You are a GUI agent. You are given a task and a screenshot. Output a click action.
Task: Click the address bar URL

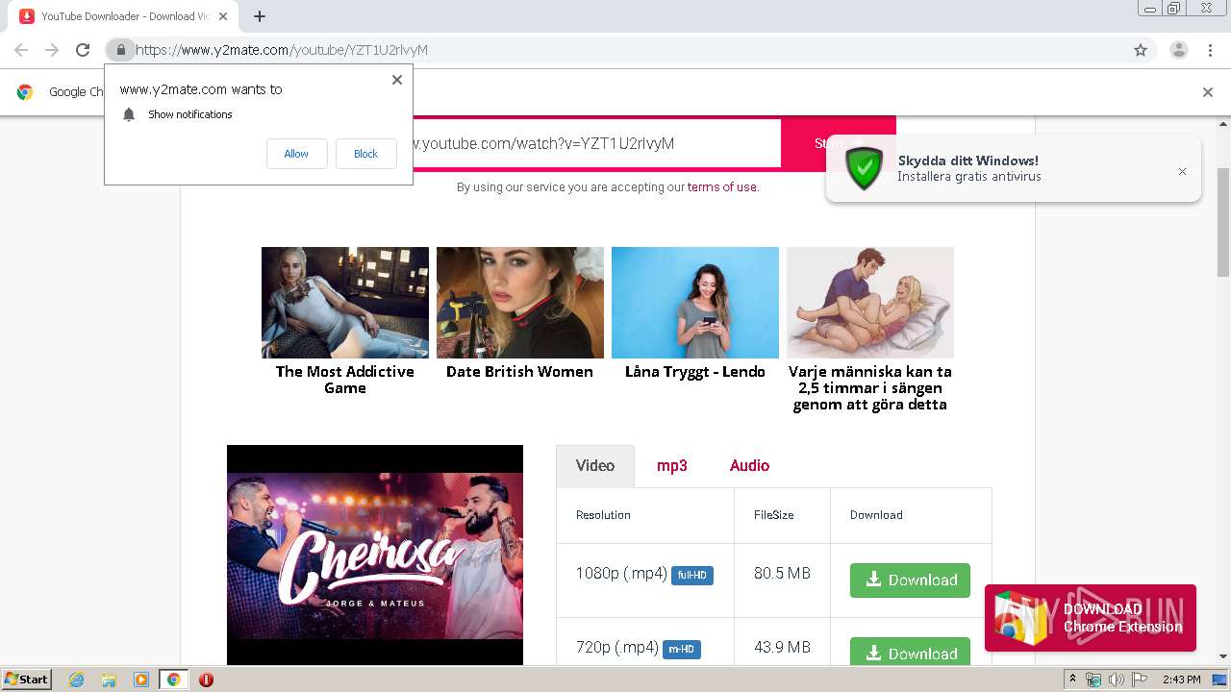(282, 50)
